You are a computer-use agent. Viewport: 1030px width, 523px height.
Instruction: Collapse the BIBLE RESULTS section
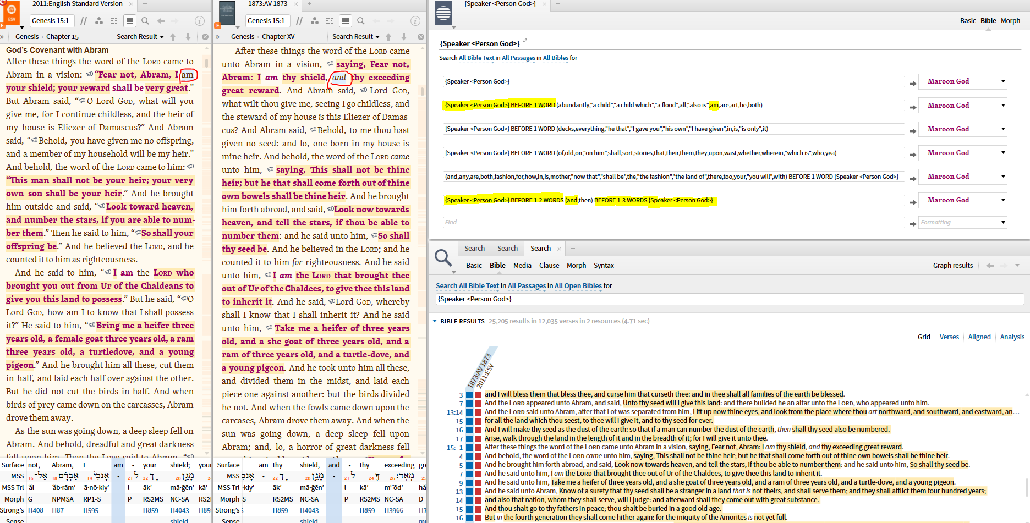click(x=435, y=321)
